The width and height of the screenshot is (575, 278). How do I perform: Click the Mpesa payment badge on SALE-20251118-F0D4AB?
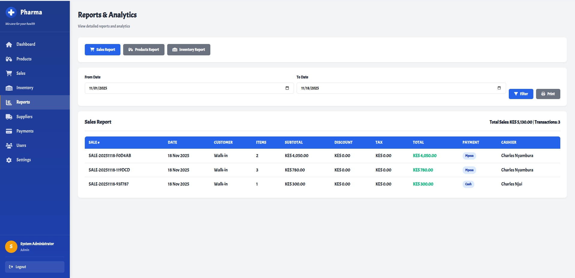click(469, 156)
